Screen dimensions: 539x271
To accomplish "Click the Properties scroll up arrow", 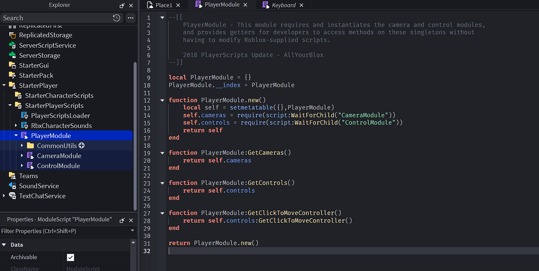I will [133, 242].
